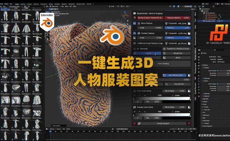The width and height of the screenshot is (230, 141).
Task: Click the invert icon beside Use Texture Color
Action: pyautogui.click(x=189, y=75)
